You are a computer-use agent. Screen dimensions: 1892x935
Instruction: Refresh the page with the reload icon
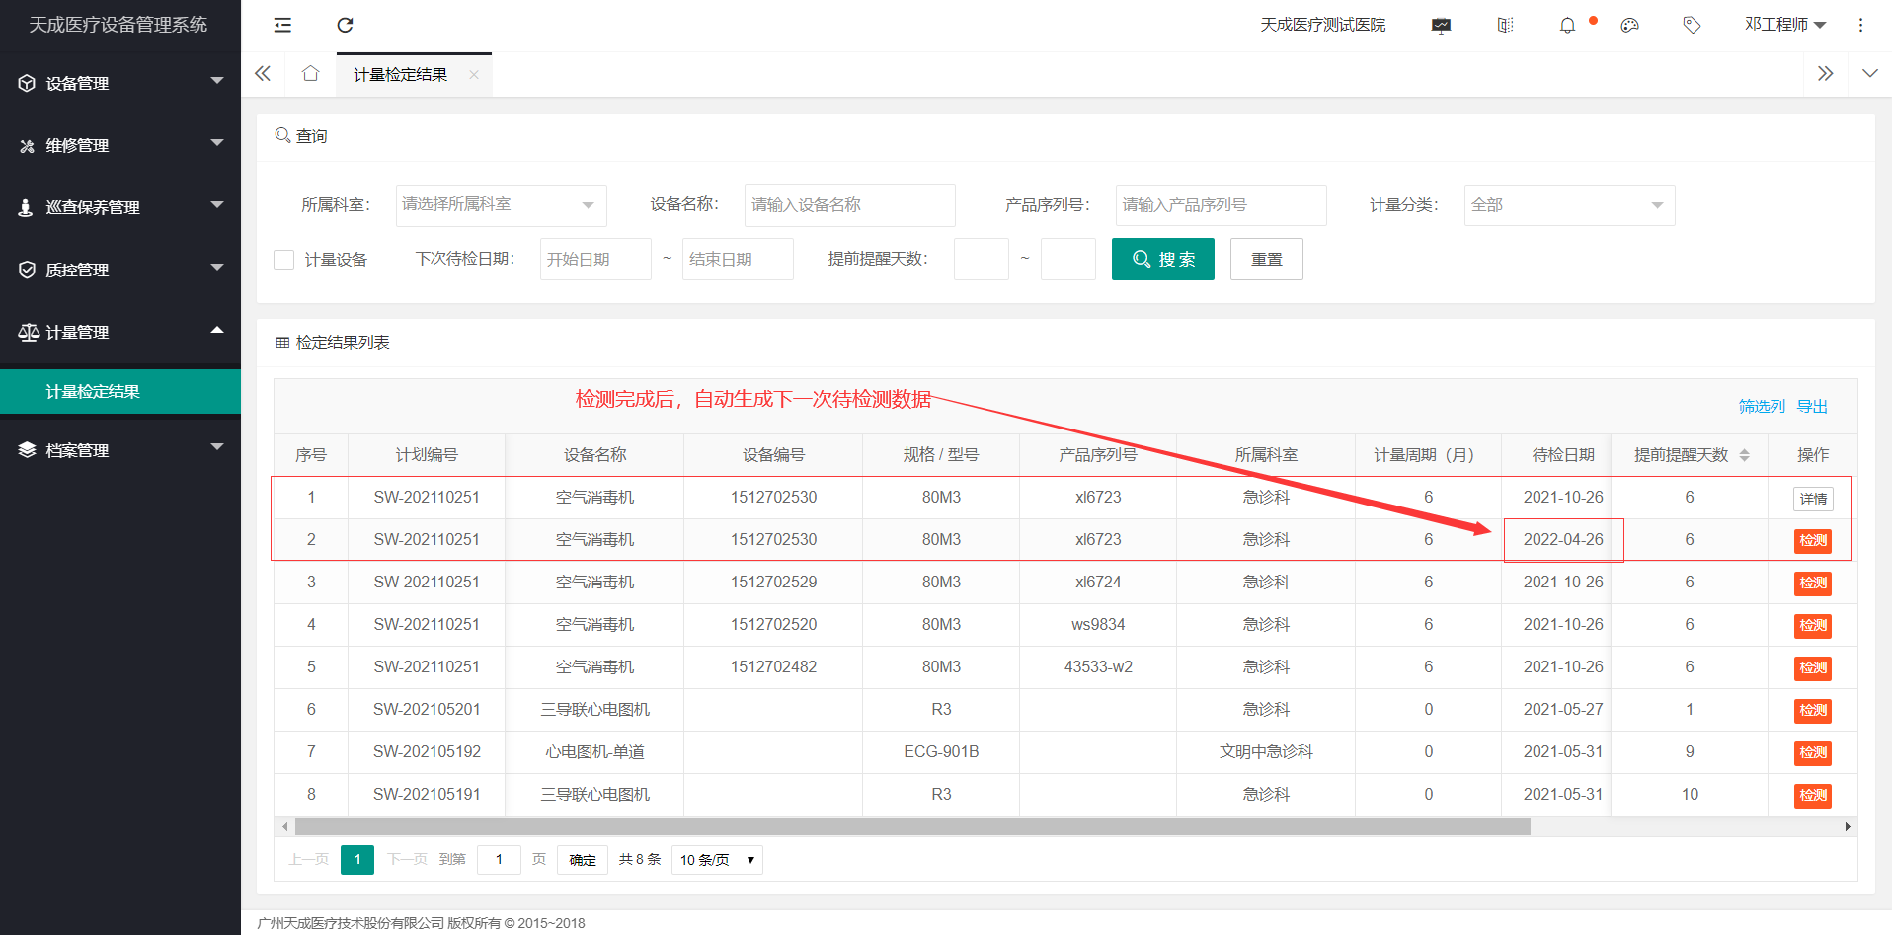coord(345,25)
